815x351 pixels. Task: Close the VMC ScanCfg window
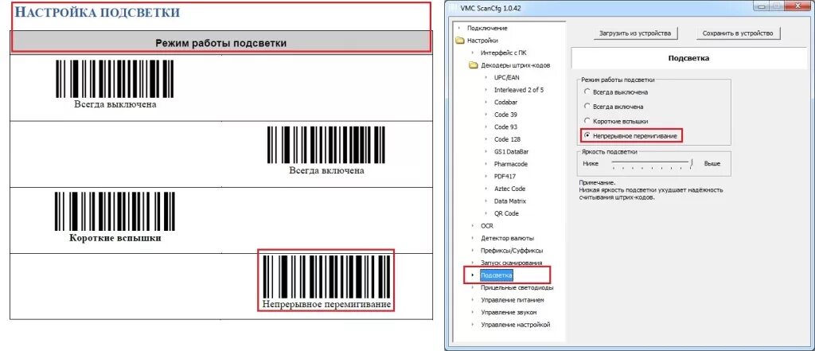[797, 6]
